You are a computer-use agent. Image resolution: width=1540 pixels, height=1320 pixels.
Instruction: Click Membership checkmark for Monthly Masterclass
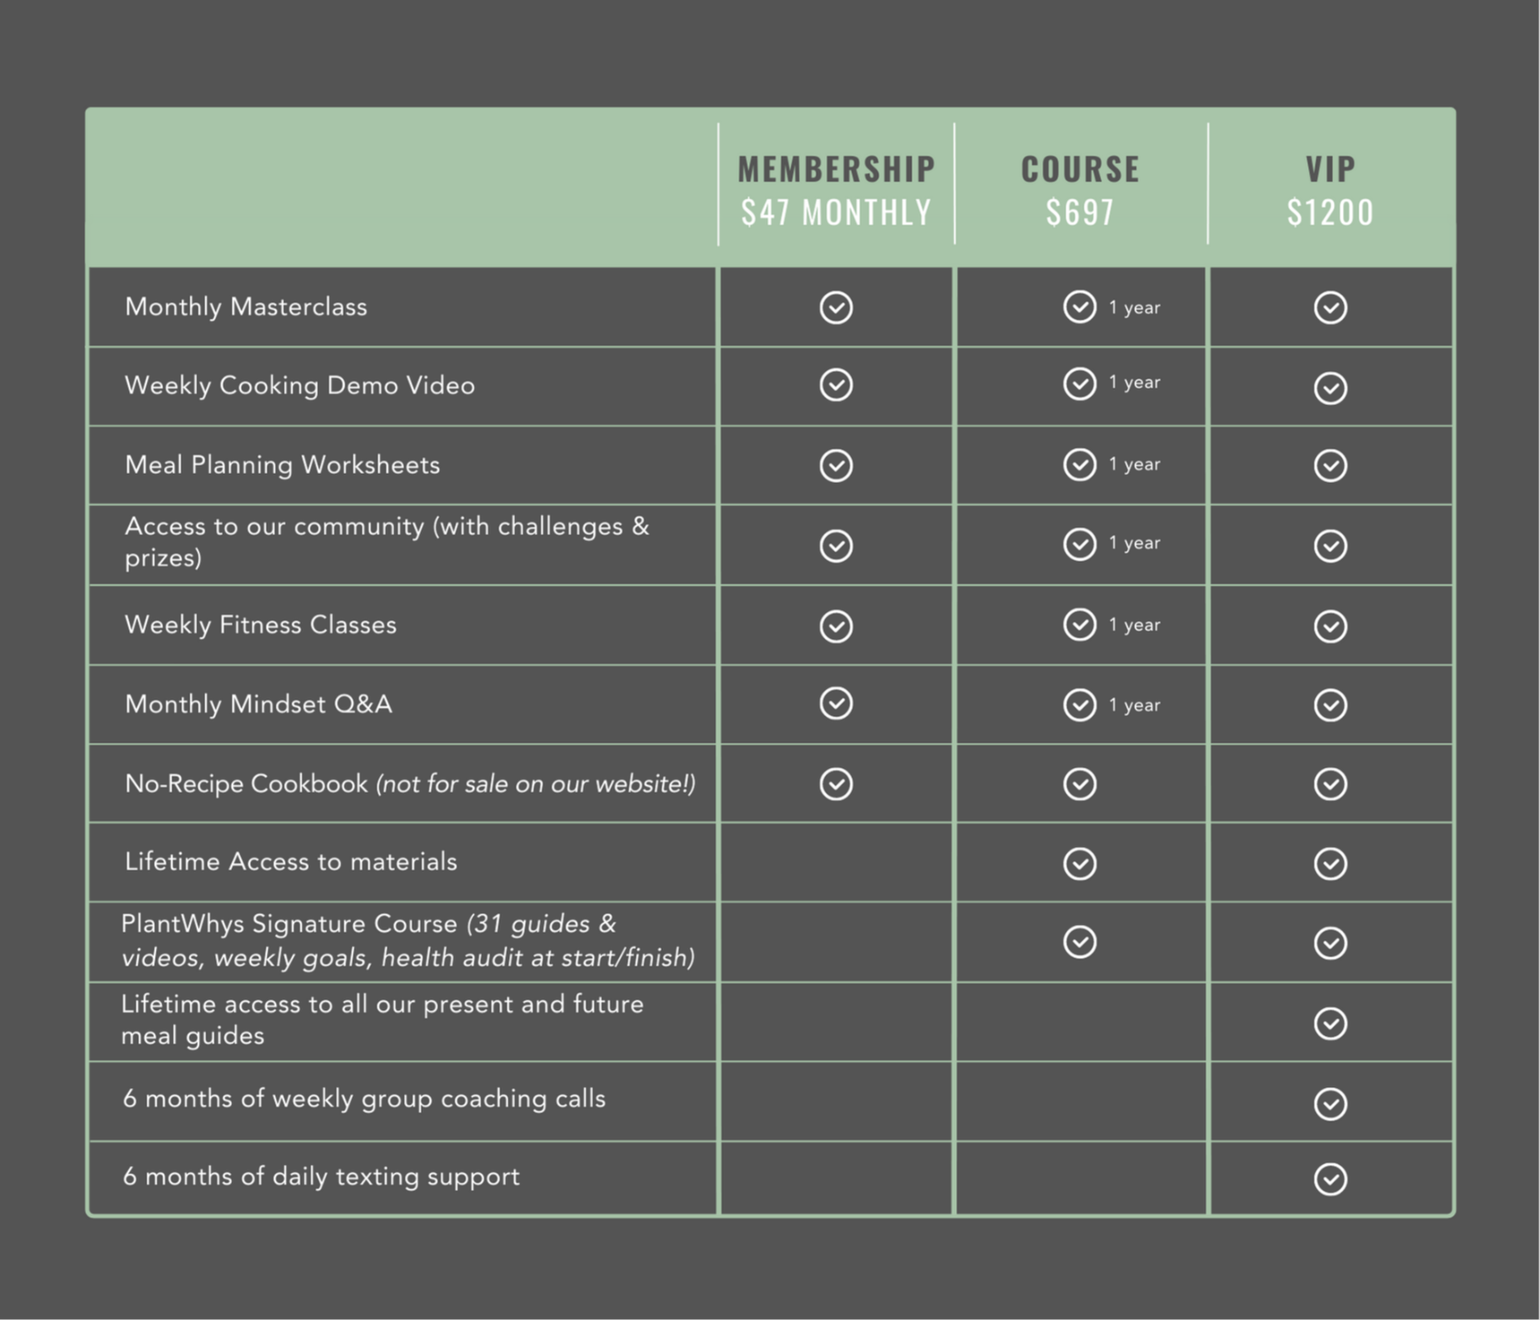836,307
